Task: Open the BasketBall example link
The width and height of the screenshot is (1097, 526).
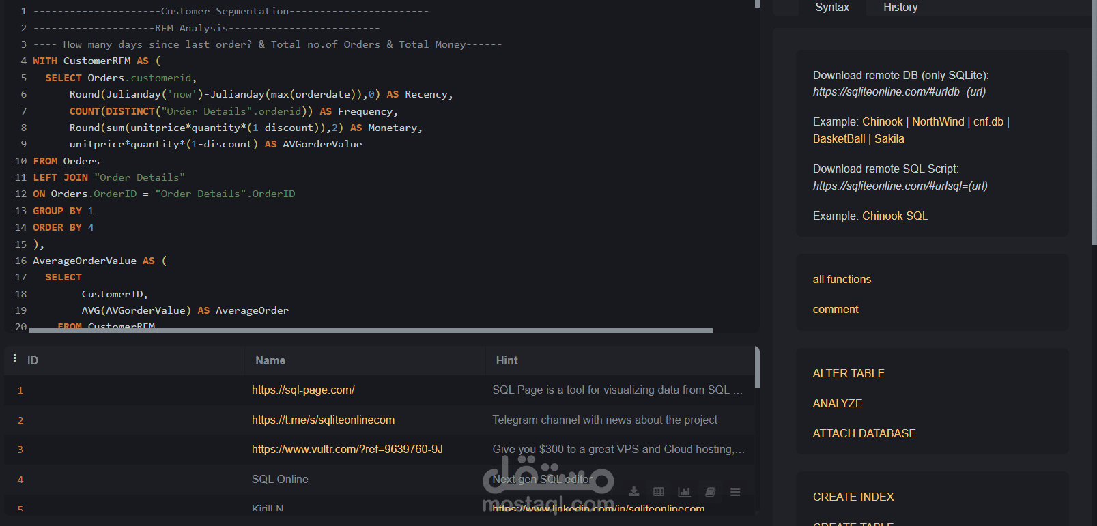Action: pos(839,138)
